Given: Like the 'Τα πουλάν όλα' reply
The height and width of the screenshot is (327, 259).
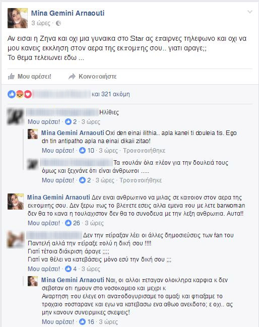Looking at the screenshot, I should 58,180.
